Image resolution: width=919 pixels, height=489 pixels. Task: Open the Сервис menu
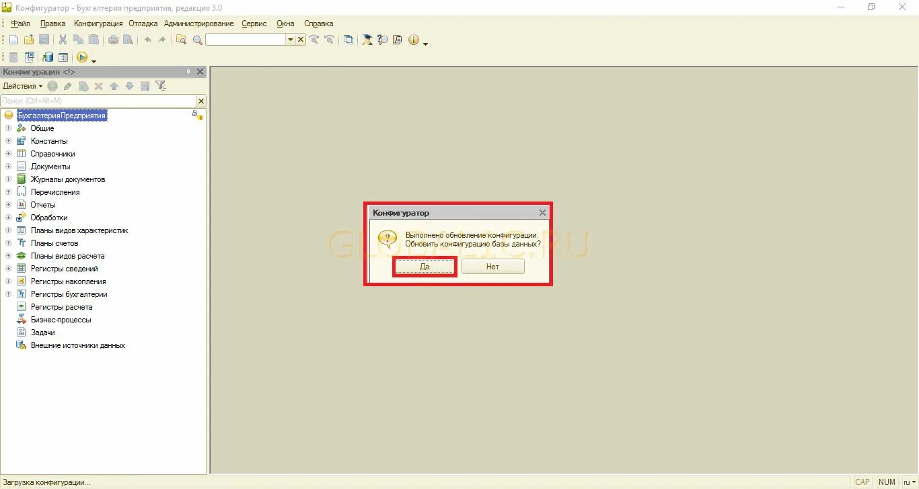pyautogui.click(x=254, y=24)
